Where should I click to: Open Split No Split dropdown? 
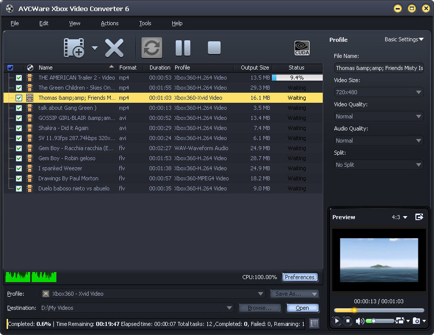click(x=379, y=165)
